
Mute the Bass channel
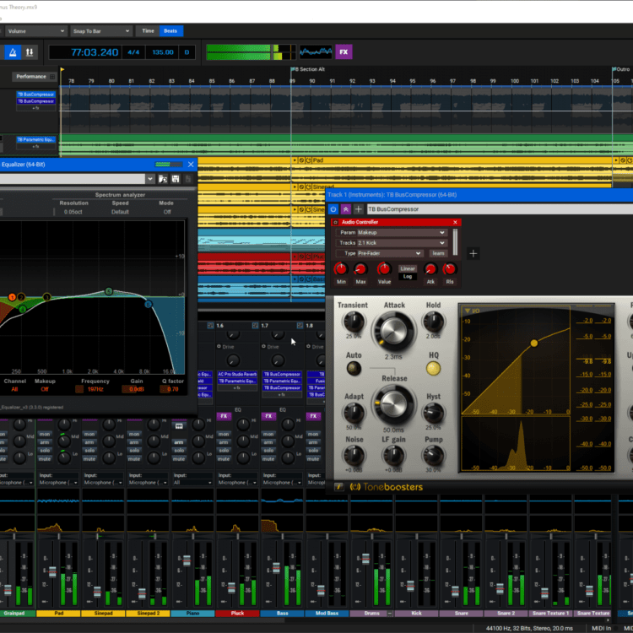[x=268, y=459]
